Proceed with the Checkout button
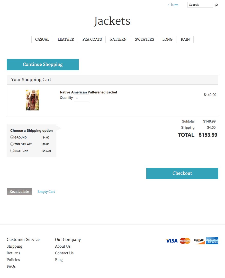Screen dimensions: 225x278 [182, 173]
